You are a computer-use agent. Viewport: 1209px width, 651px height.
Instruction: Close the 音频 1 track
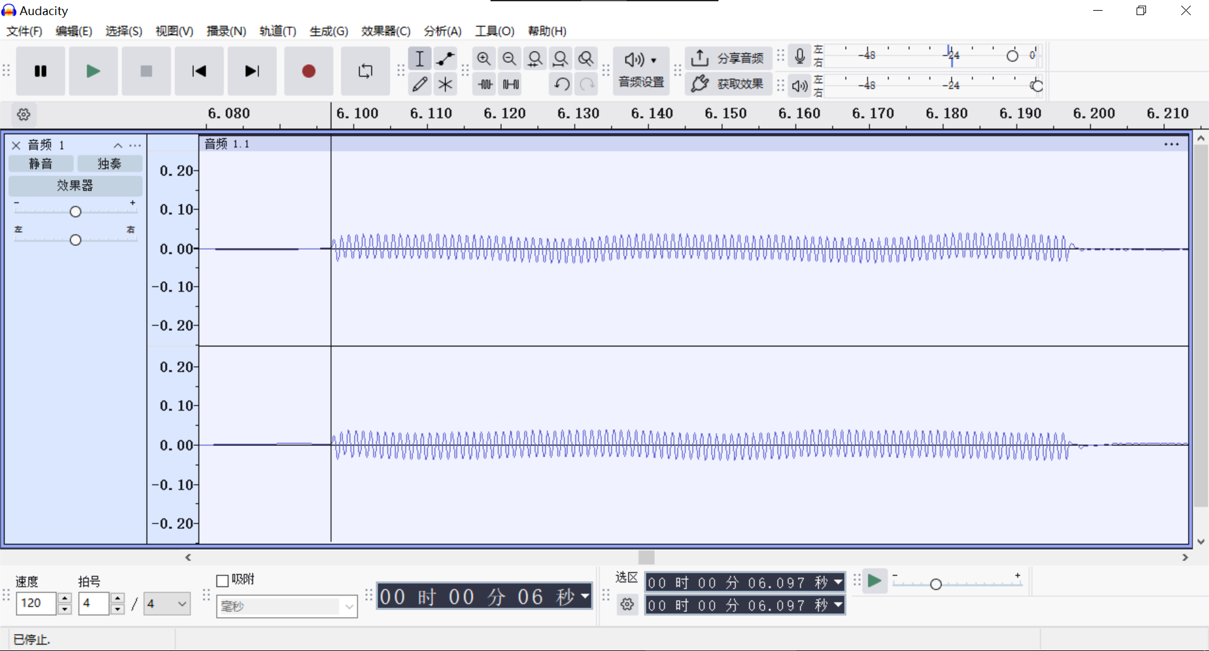[16, 145]
